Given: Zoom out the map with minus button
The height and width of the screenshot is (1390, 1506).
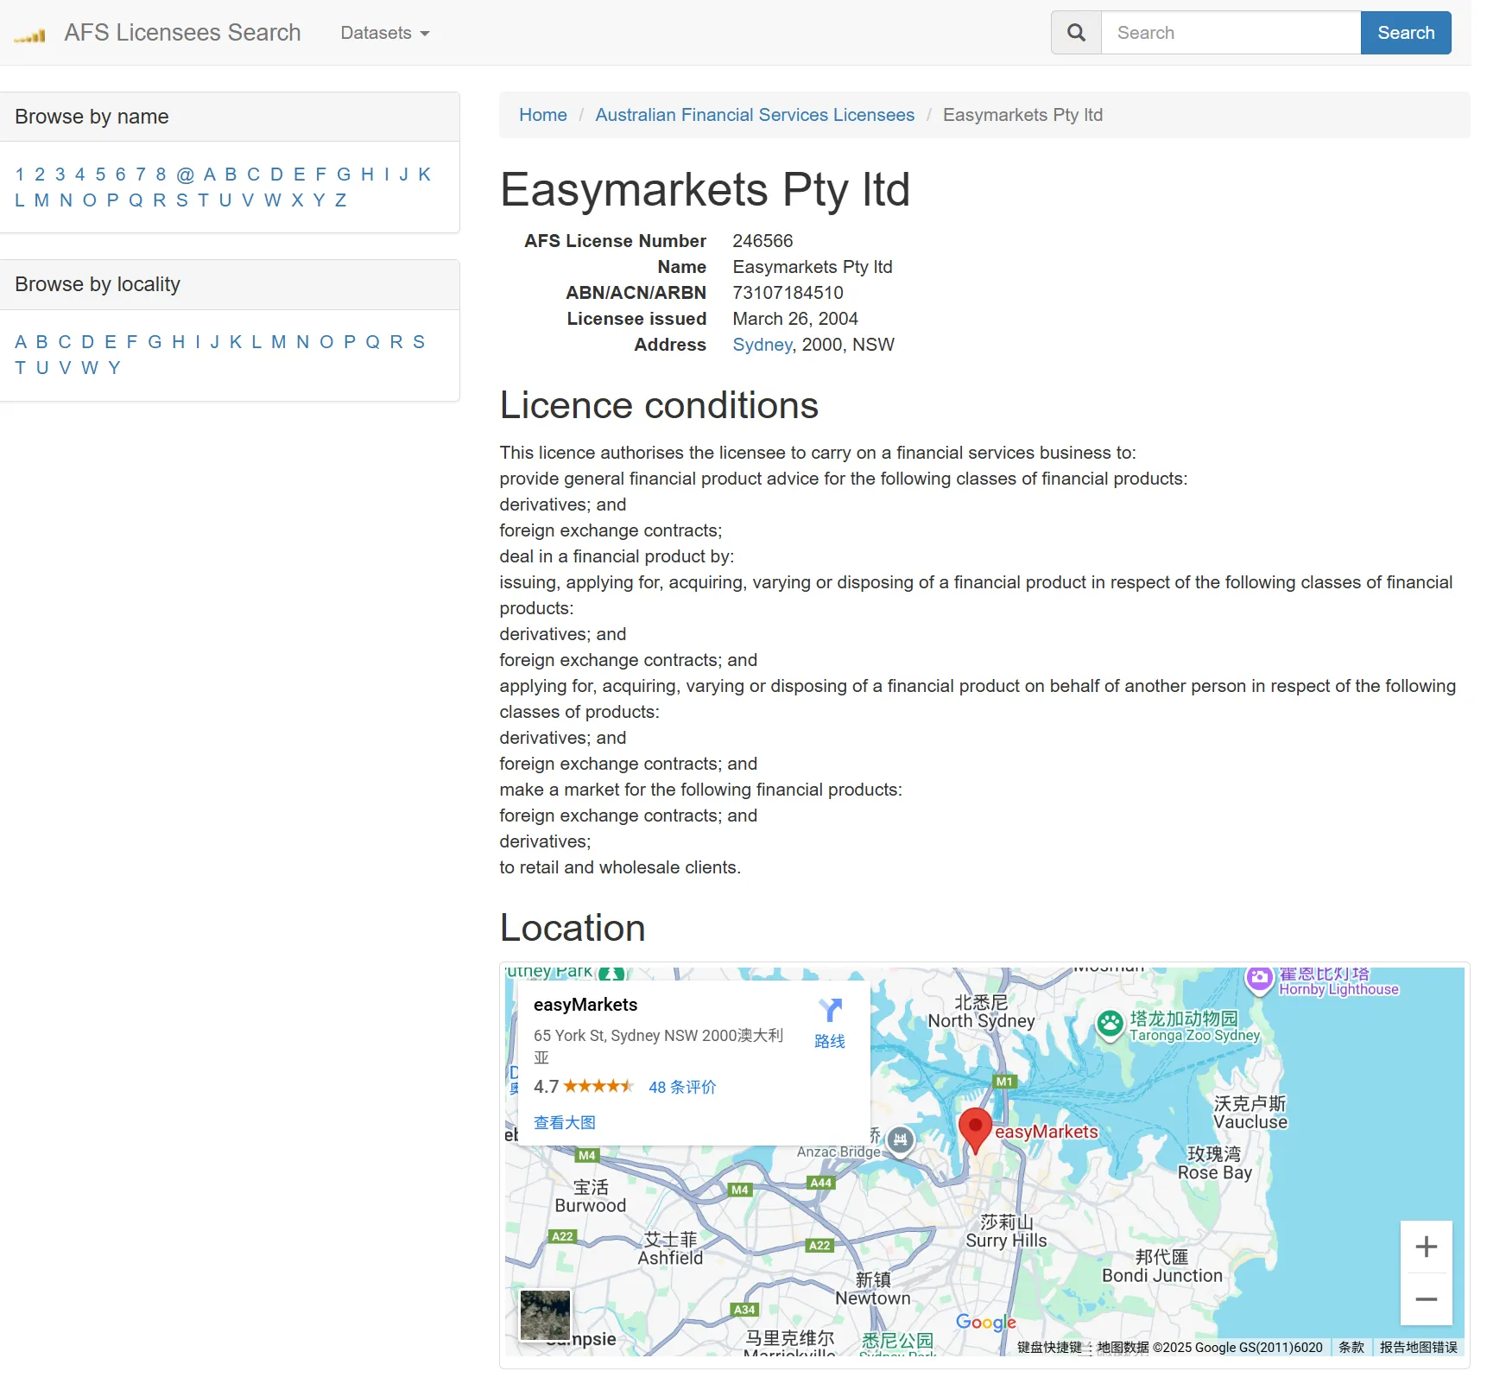Looking at the screenshot, I should (x=1426, y=1299).
